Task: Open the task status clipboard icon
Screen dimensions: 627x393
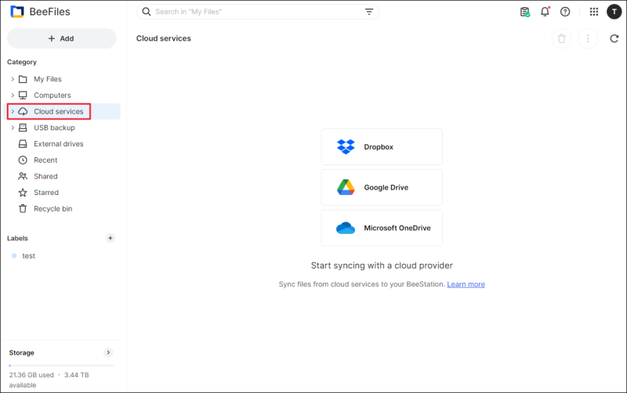Action: click(524, 12)
